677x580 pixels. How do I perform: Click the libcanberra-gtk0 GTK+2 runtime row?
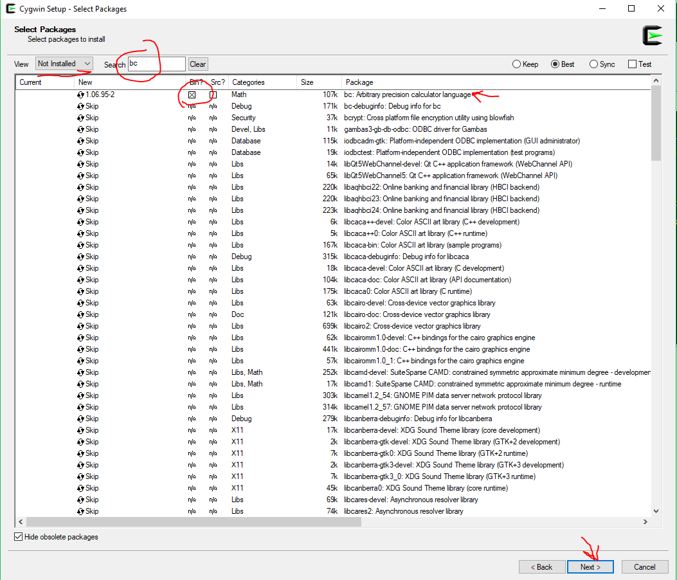click(333, 453)
